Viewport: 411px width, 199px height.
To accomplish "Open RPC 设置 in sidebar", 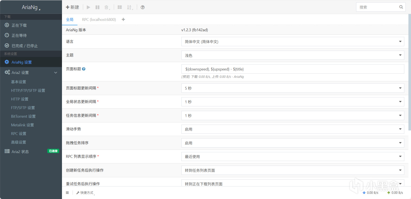I will (19, 134).
